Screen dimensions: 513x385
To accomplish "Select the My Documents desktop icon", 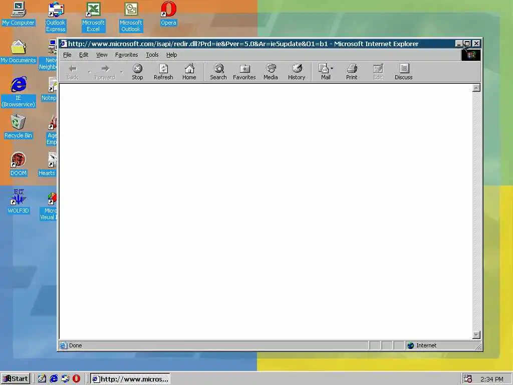I will click(19, 52).
